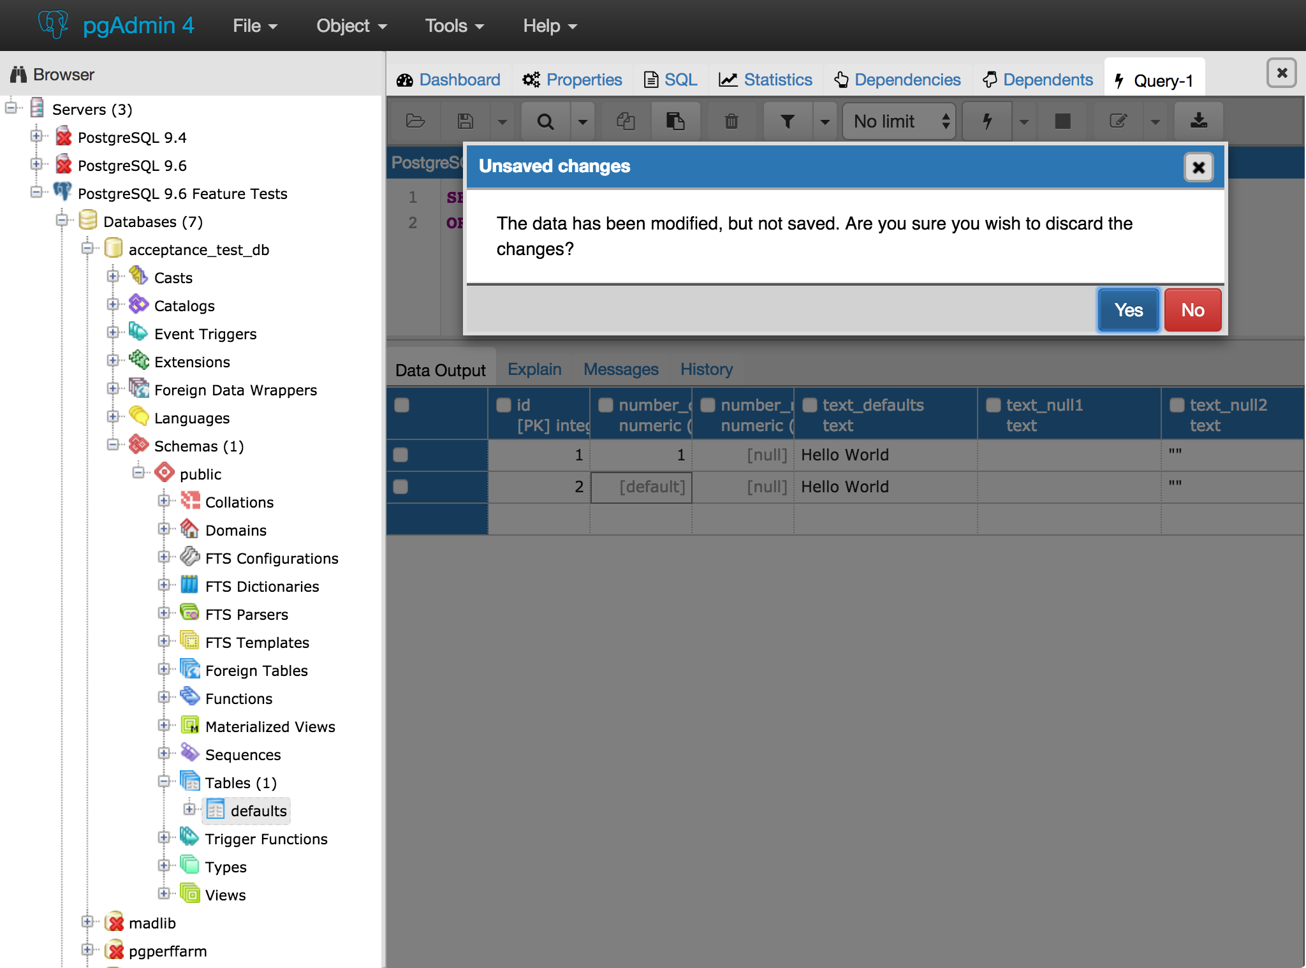1306x968 pixels.
Task: Tick the checkbox for row with id 2
Action: click(x=400, y=487)
